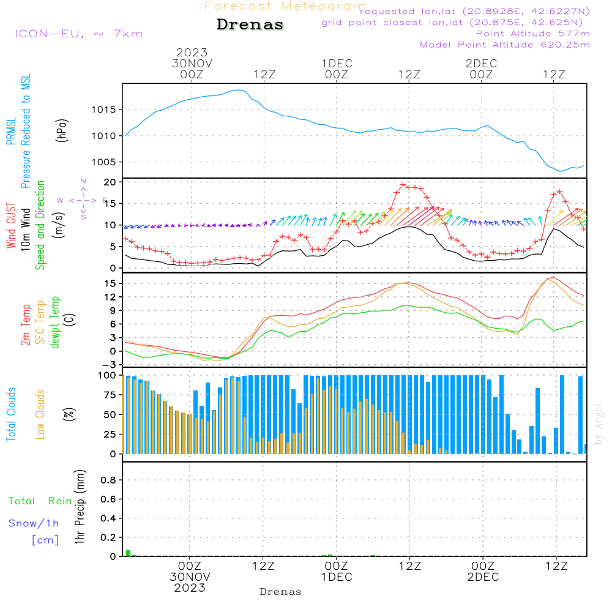Click the 1005 pressure tick value
Screen dimensions: 612x612
coord(104,162)
